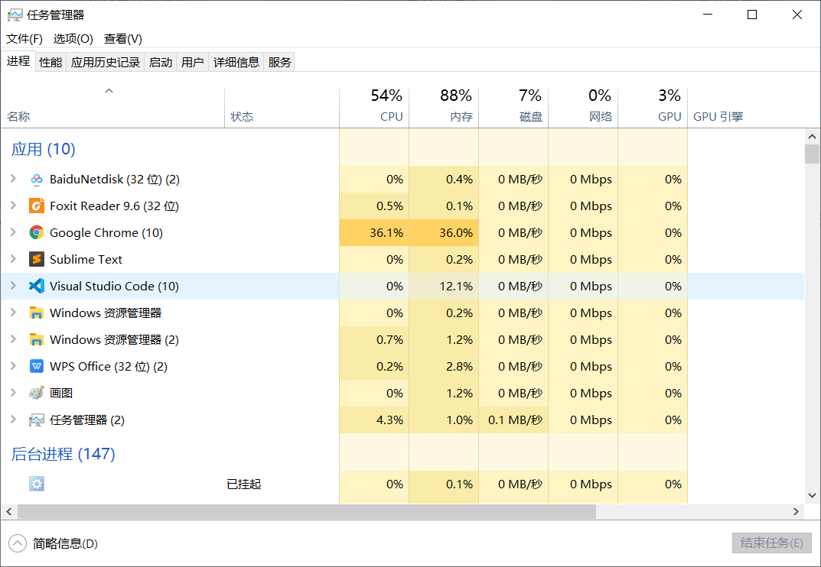Switch to the 服务 tab
This screenshot has height=567, width=821.
point(279,62)
